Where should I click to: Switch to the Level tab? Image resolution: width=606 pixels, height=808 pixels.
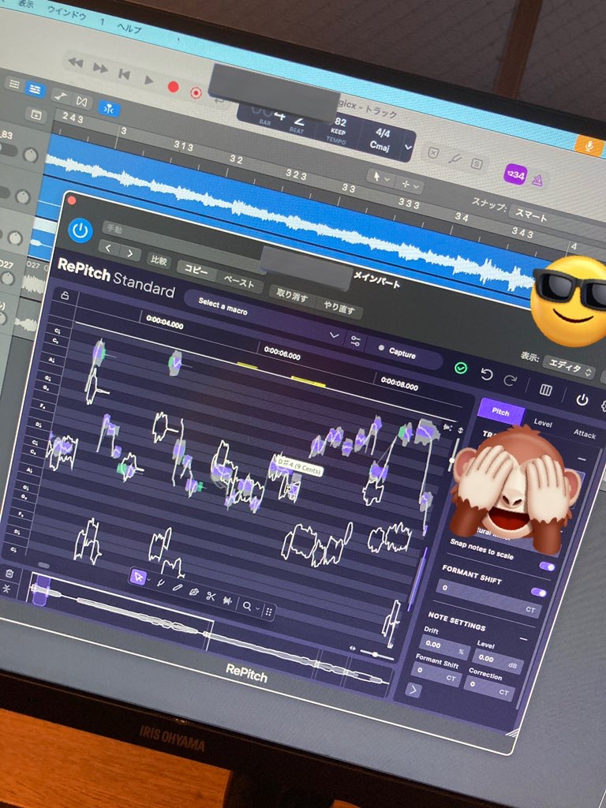[543, 423]
